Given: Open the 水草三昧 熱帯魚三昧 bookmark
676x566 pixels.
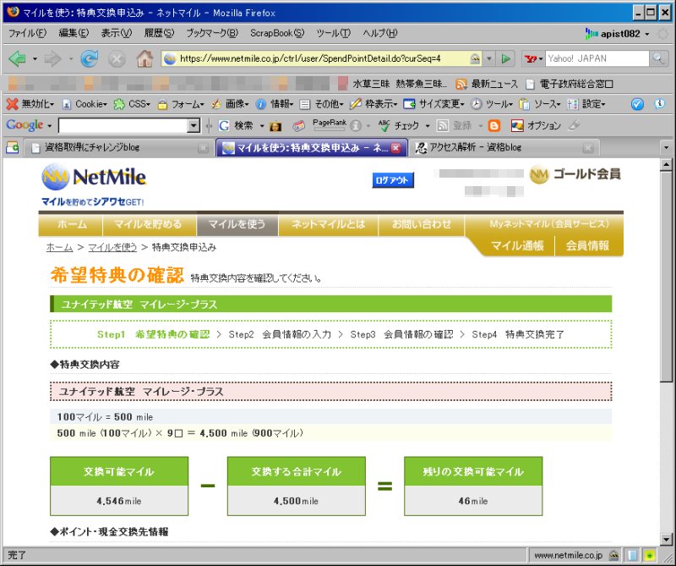Looking at the screenshot, I should pos(400,84).
